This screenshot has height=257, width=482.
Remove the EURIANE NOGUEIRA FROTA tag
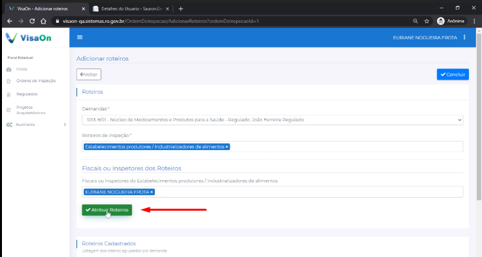point(152,192)
